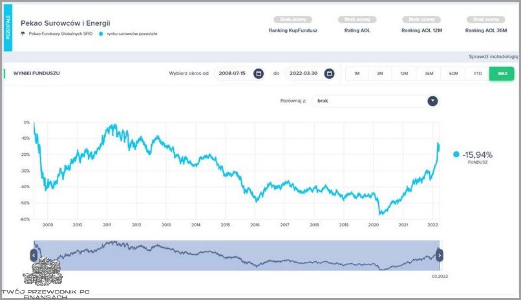Click the 'Ranking AOL 12M' label
521x300 pixels.
421,30
